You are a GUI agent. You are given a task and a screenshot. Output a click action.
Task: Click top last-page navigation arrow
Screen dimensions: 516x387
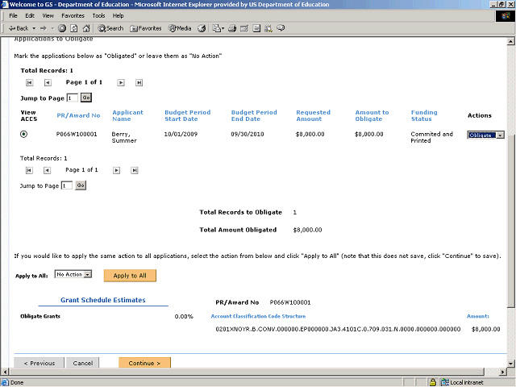tap(139, 82)
